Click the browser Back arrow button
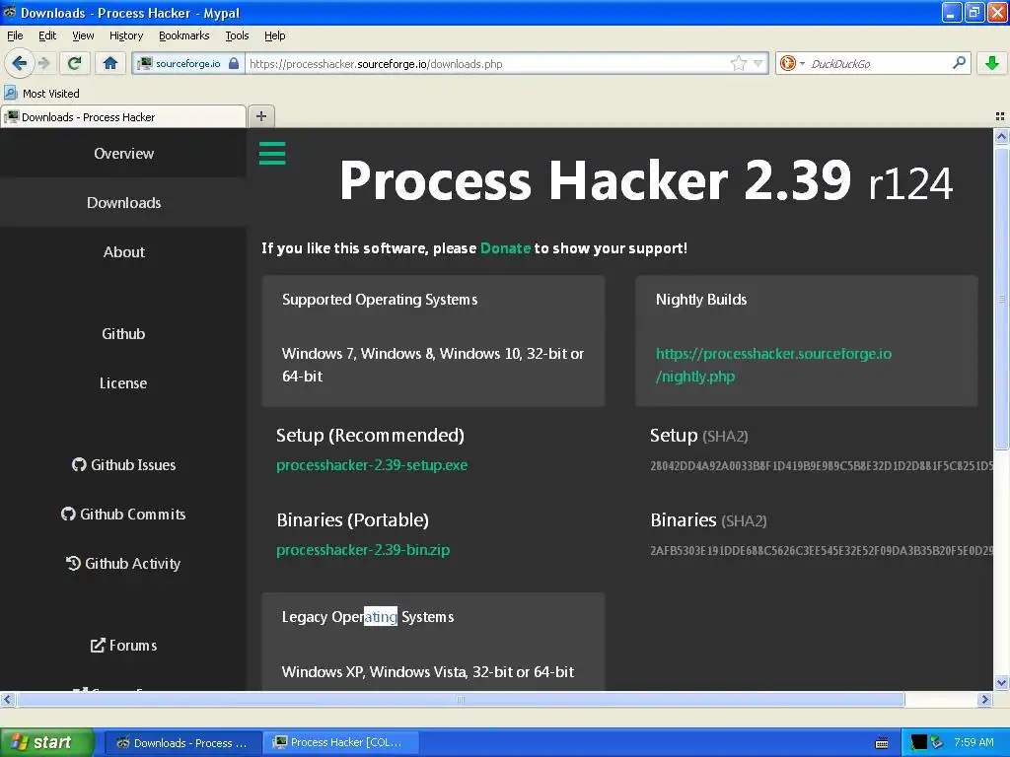This screenshot has width=1010, height=757. pos(20,63)
